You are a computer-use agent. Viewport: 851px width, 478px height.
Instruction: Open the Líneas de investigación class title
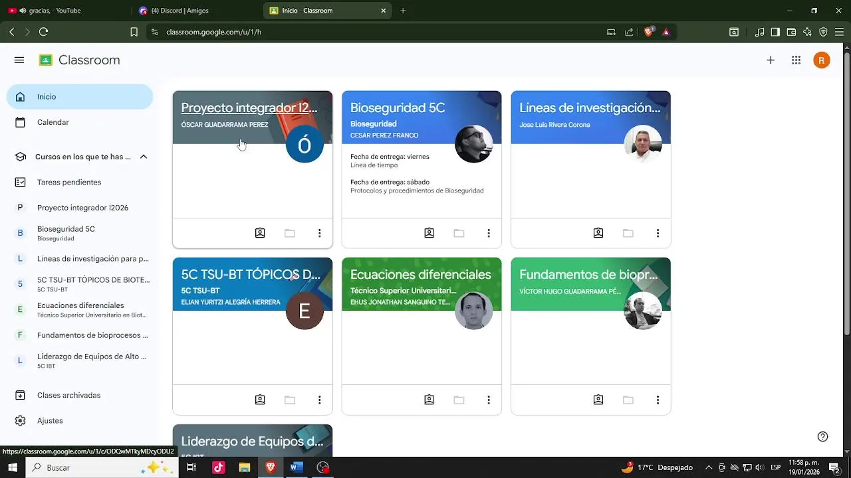[x=590, y=108]
